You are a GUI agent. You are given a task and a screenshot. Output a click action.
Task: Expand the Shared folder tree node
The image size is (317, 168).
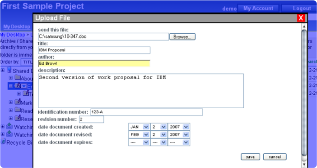click(3, 71)
